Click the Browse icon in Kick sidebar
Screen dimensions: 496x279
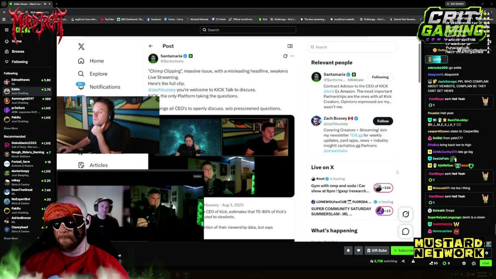(x=7, y=52)
